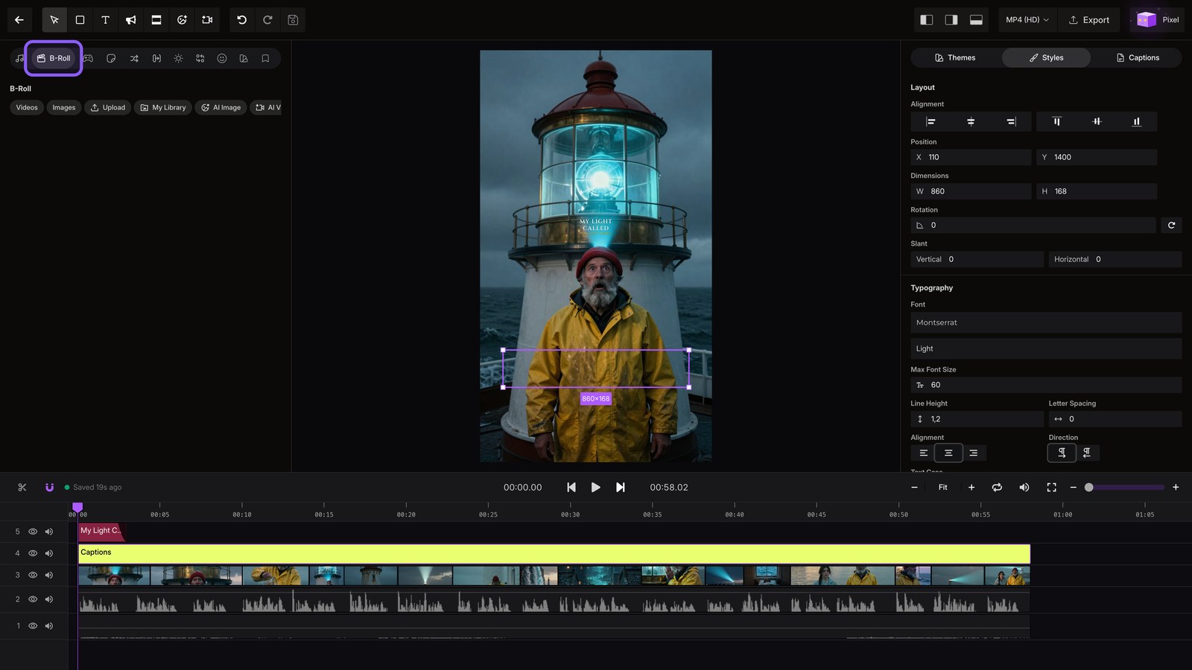Open the emoji smiley panel

coord(221,58)
